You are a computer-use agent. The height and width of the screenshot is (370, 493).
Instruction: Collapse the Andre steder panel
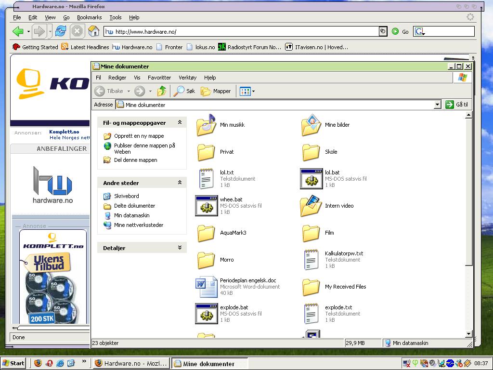180,183
